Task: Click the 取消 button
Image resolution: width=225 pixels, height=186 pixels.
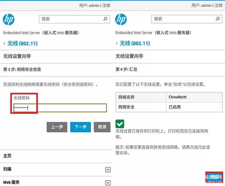Action: (x=102, y=127)
